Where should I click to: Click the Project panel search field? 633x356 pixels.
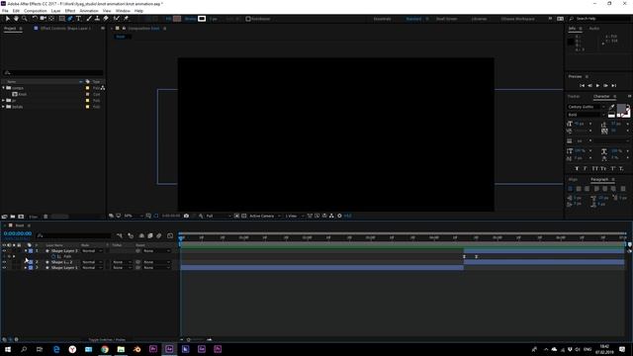point(52,72)
